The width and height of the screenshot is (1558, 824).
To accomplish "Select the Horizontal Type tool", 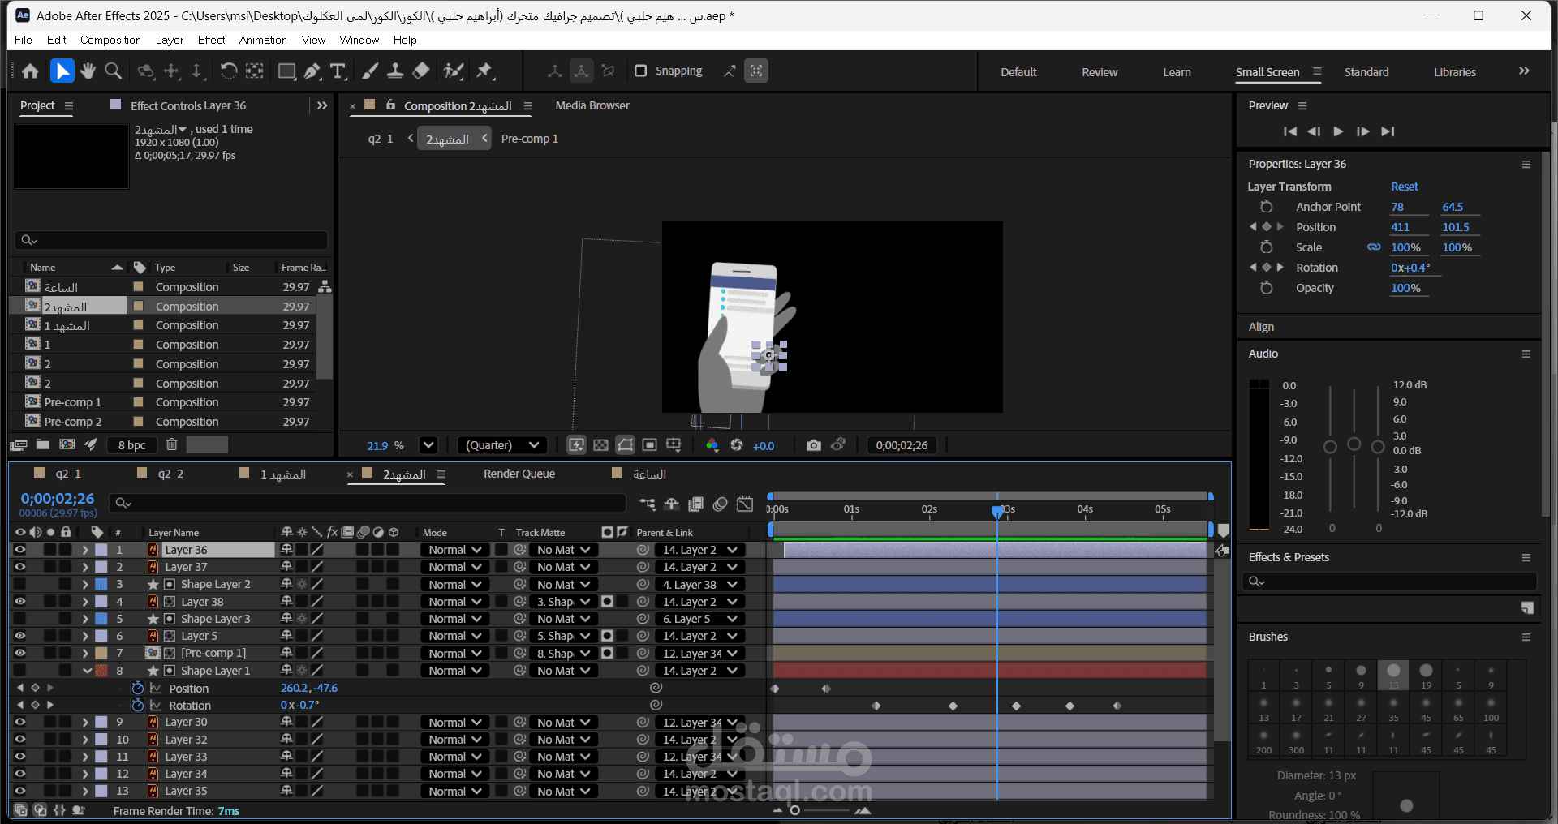I will coord(338,71).
